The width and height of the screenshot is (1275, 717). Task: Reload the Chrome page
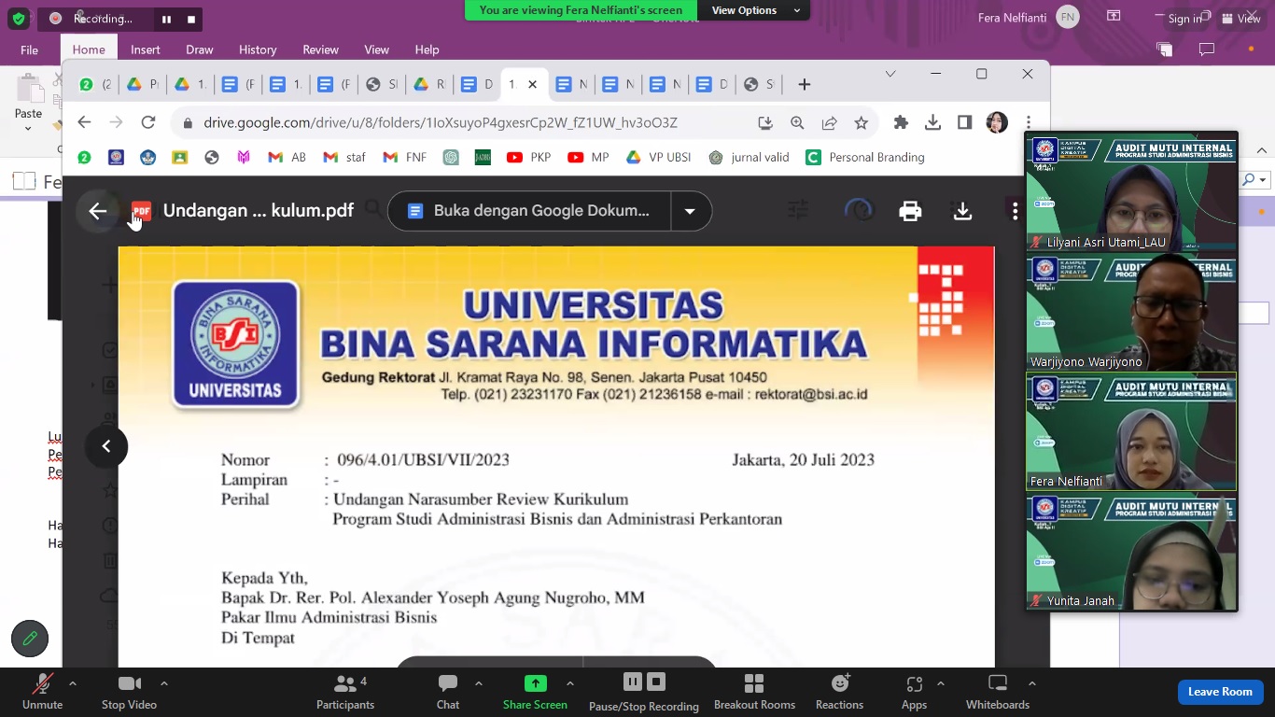(x=147, y=122)
